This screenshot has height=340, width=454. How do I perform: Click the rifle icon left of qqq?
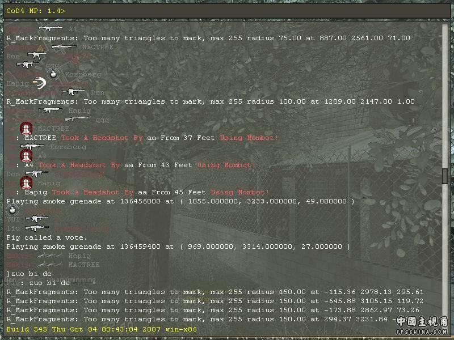[x=28, y=65]
